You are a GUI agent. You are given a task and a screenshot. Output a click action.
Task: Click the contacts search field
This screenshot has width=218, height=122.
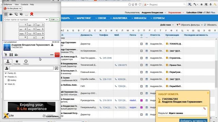pos(31,68)
